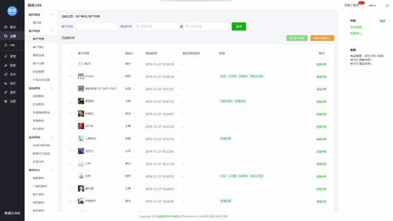
Task: Tick the checkbox for the 16:57:21 row
Action: (x=70, y=89)
